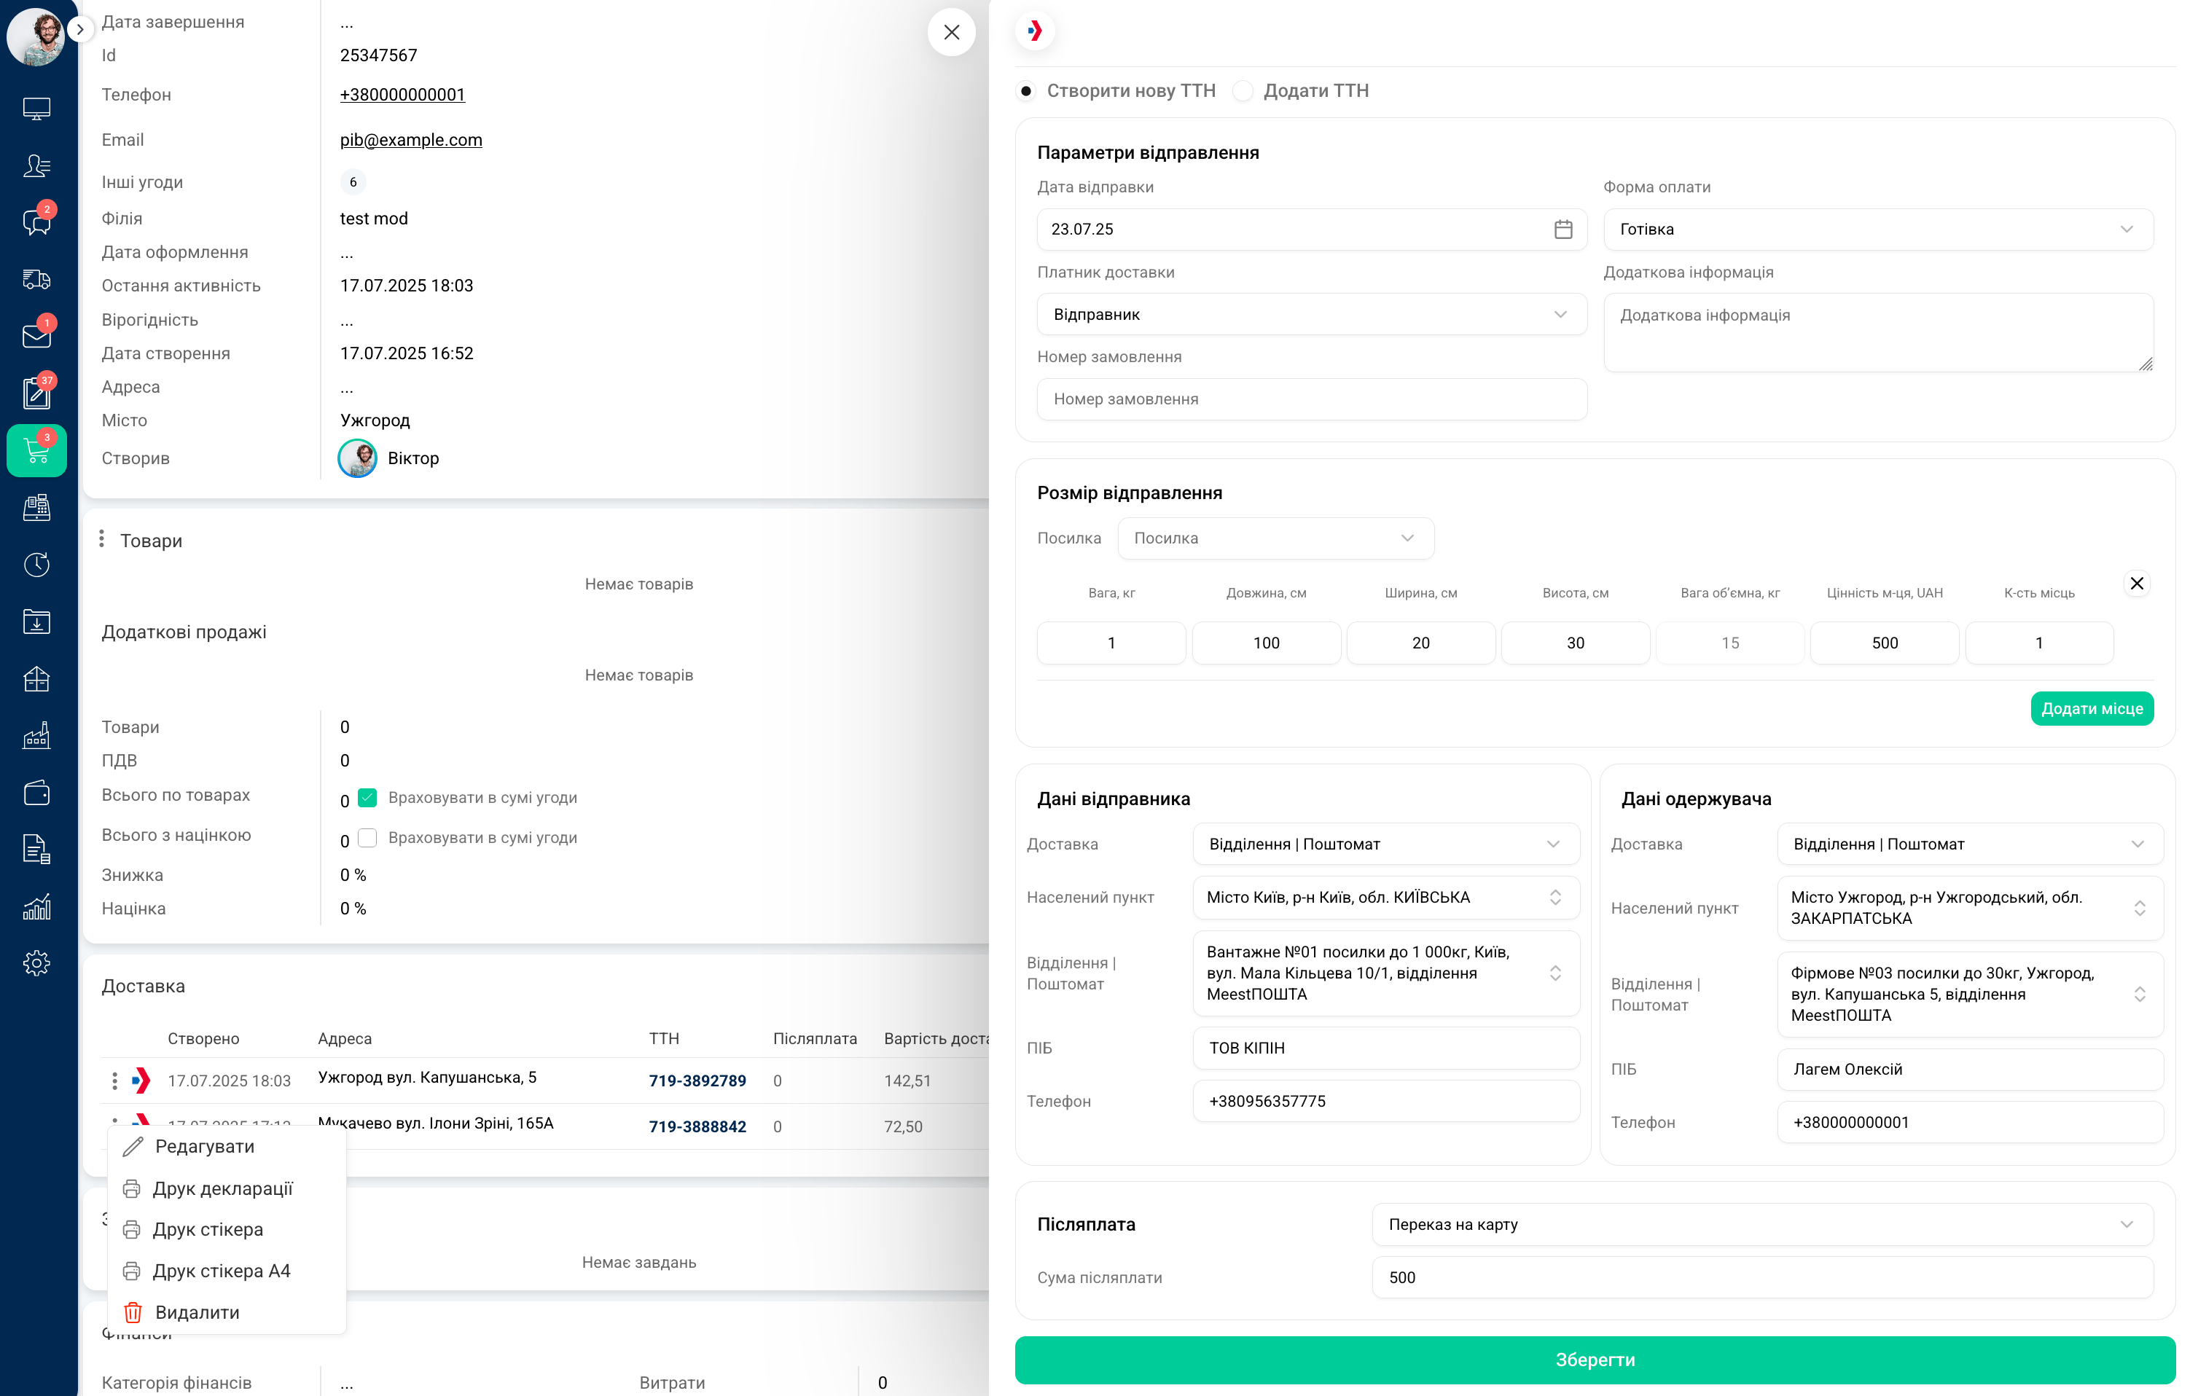Open the factory production sidebar icon

pos(36,735)
